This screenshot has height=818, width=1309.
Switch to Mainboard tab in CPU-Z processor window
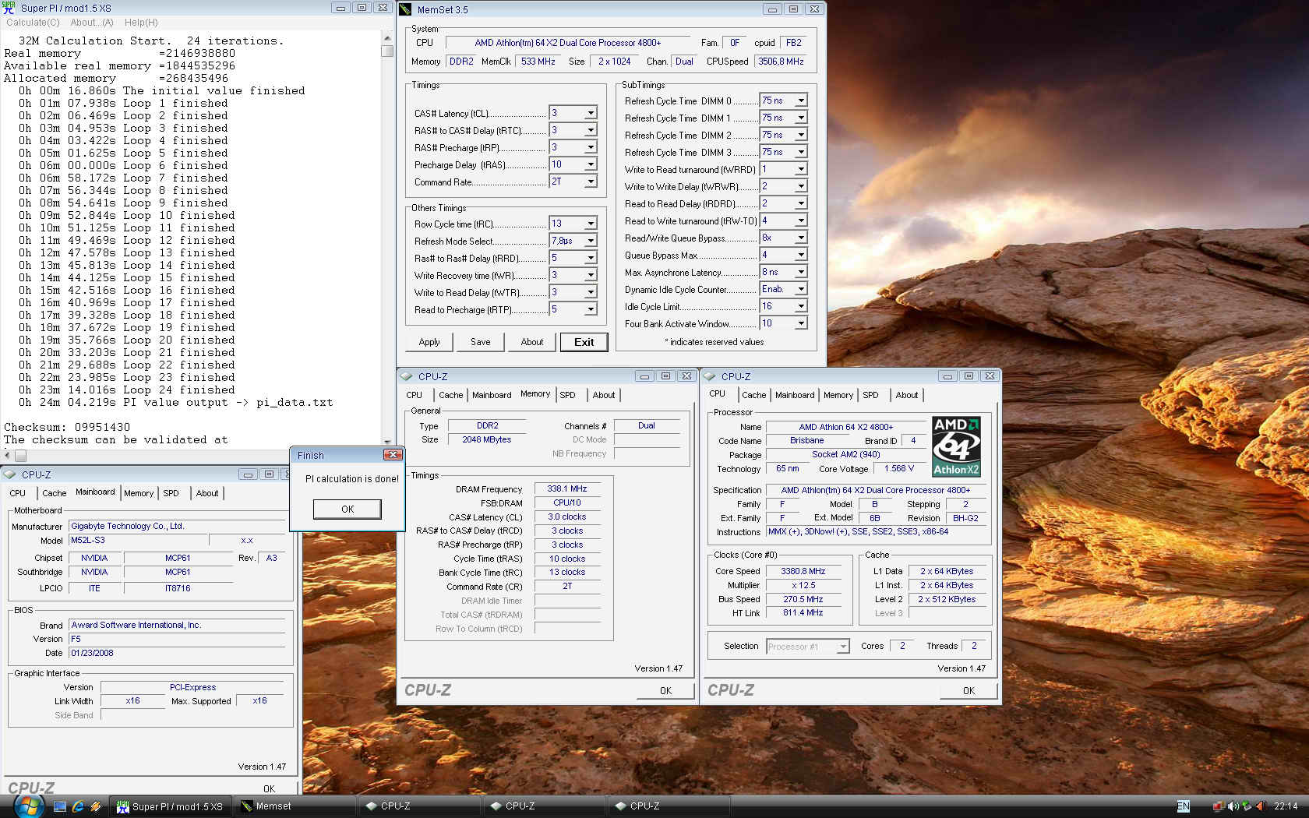tap(795, 395)
